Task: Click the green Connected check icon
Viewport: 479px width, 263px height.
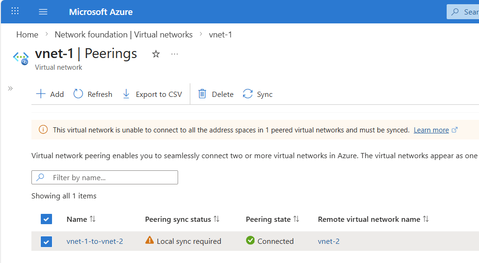Action: click(250, 241)
